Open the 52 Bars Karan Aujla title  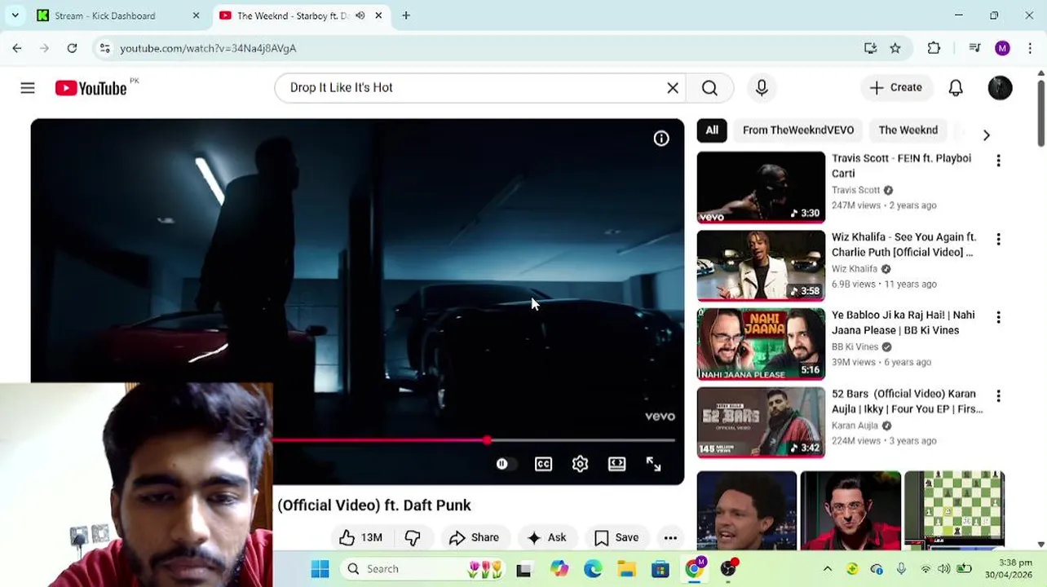907,401
